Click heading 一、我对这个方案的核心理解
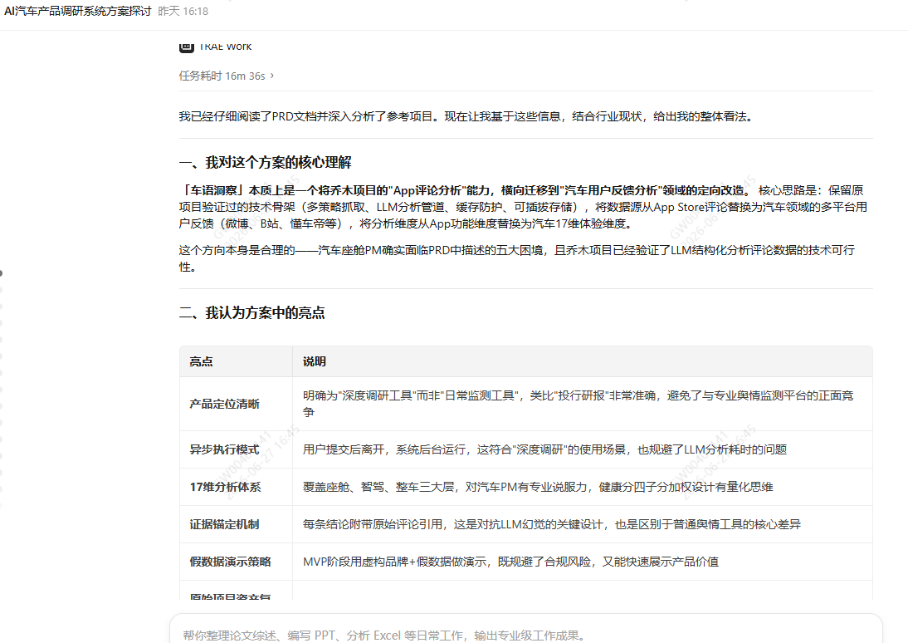The width and height of the screenshot is (908, 643). tap(266, 162)
